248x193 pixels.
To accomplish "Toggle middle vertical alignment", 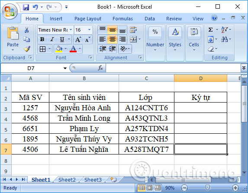I will point(112,30).
